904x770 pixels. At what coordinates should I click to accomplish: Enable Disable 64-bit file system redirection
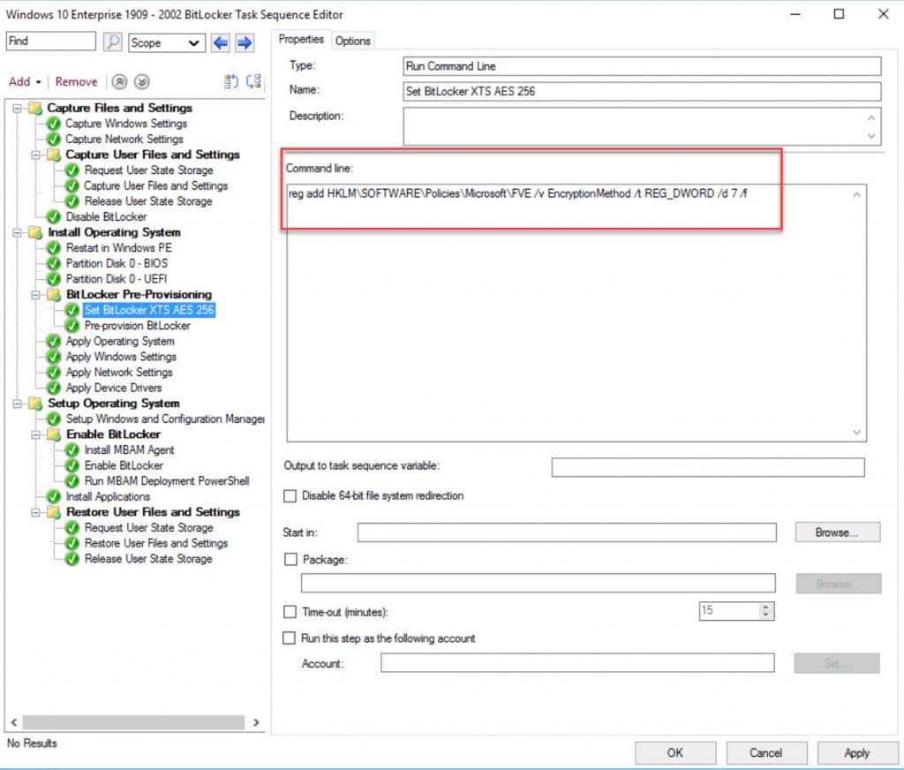click(x=290, y=496)
